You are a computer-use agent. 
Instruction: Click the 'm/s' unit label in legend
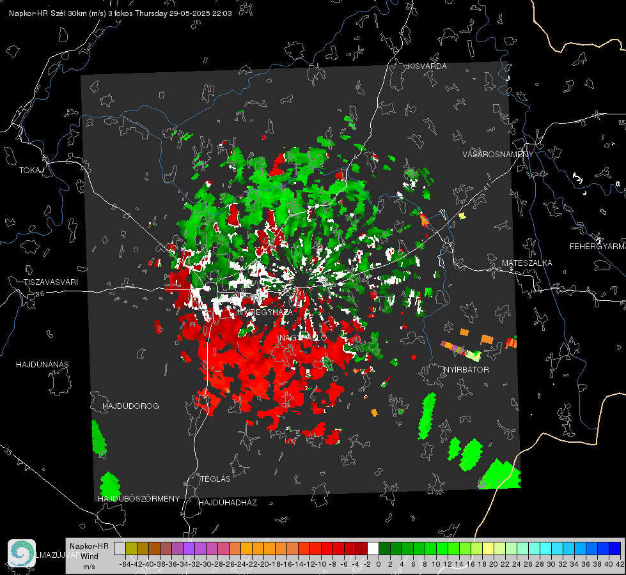pyautogui.click(x=89, y=567)
